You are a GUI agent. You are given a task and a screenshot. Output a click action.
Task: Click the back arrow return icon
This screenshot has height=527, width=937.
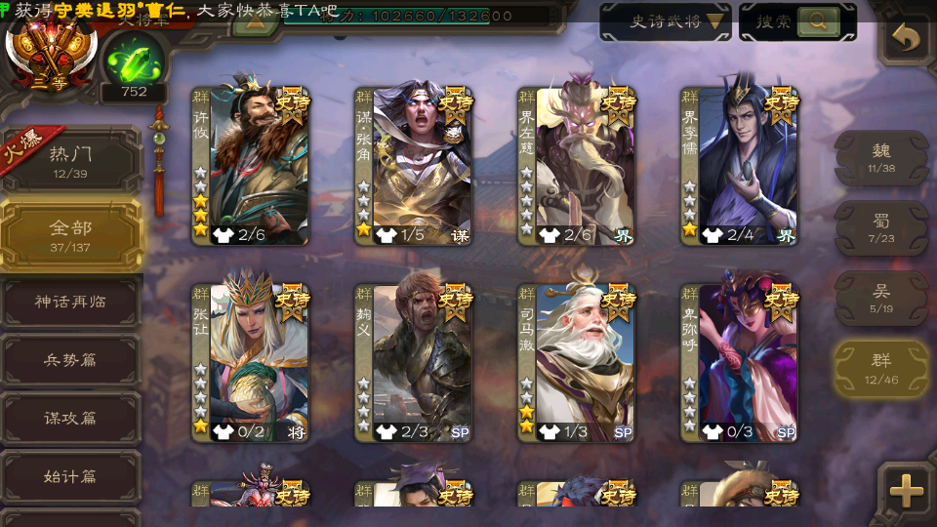[906, 38]
